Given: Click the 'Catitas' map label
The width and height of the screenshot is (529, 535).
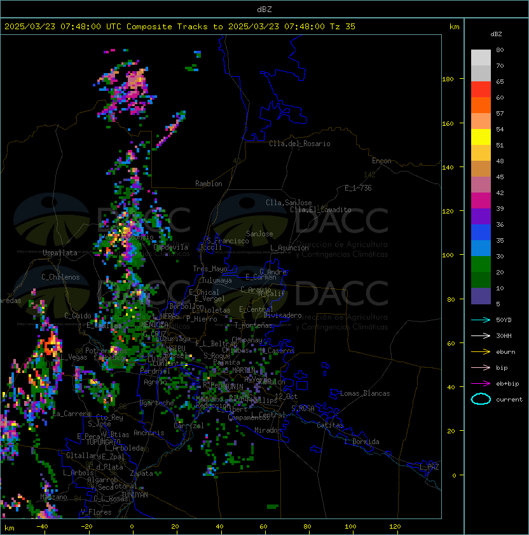Looking at the screenshot, I should coord(330,425).
